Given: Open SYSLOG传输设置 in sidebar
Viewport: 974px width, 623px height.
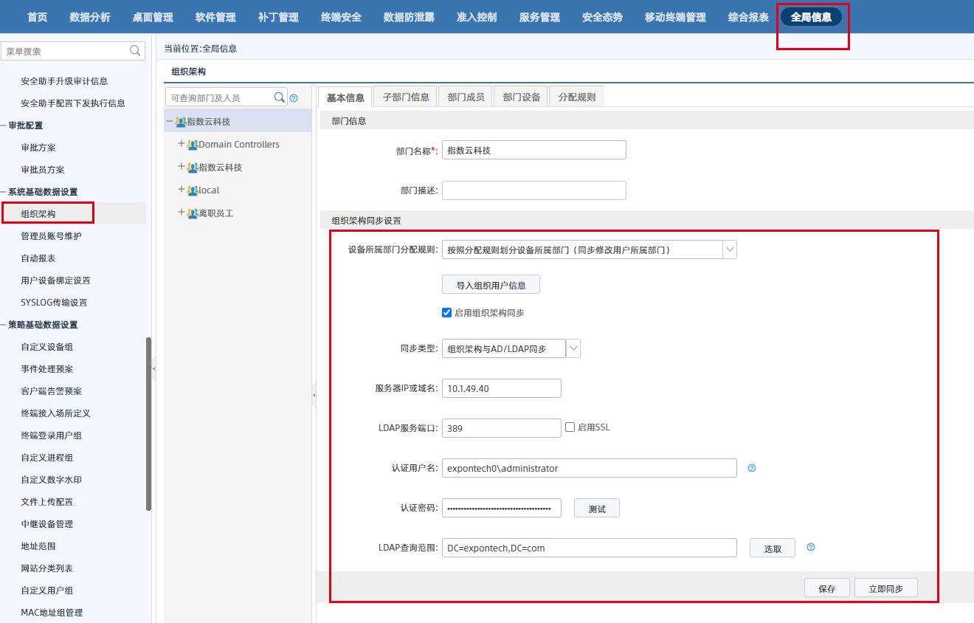Looking at the screenshot, I should click(54, 303).
